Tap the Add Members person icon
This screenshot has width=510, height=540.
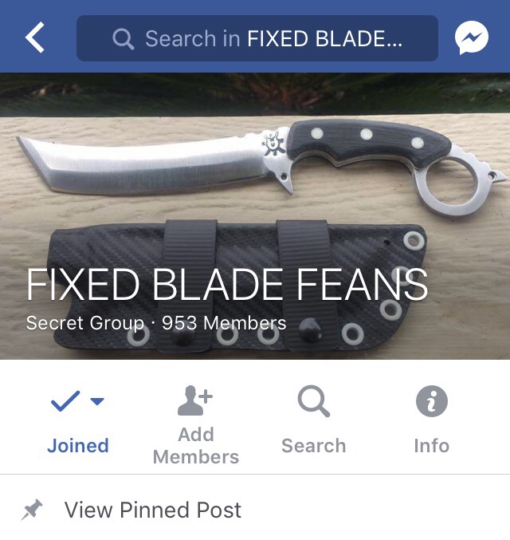tap(194, 400)
